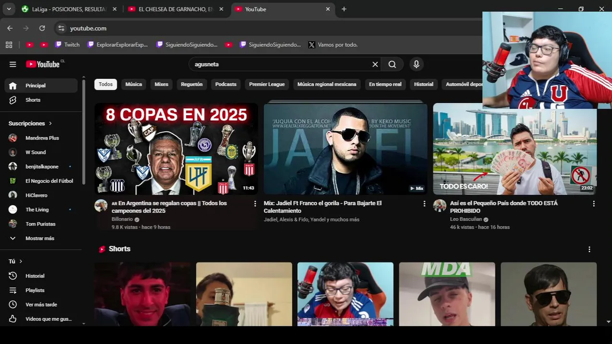Start voice search with microphone icon
The width and height of the screenshot is (612, 344).
click(x=416, y=64)
